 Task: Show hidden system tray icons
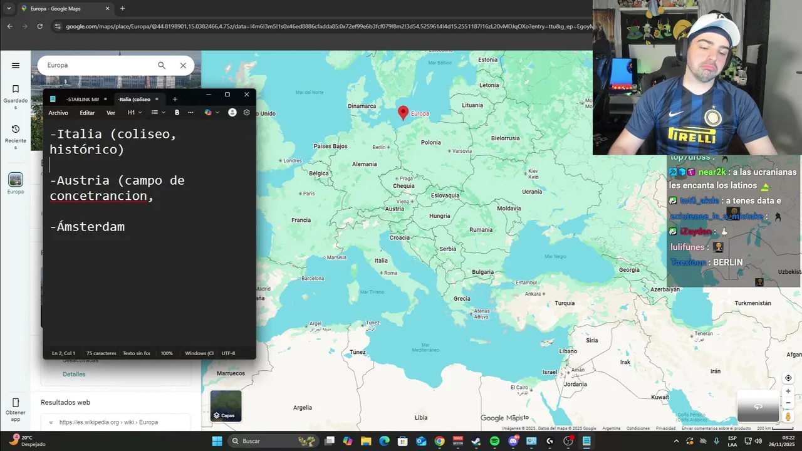(675, 441)
